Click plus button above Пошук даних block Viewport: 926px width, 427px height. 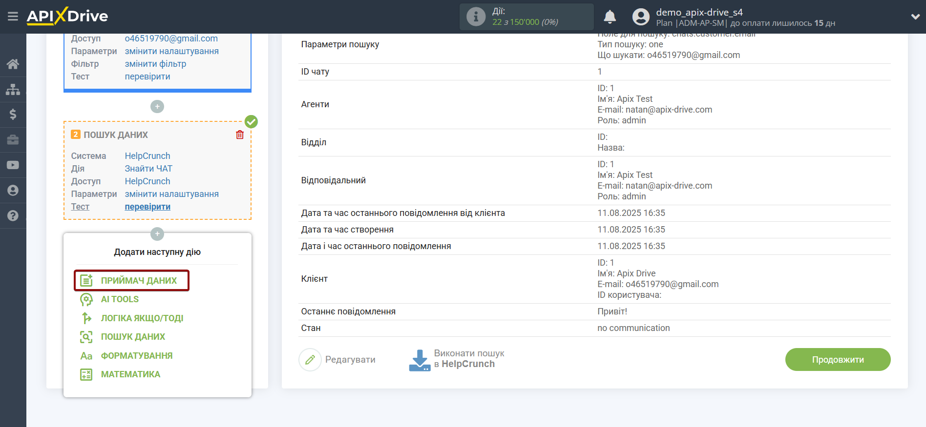point(157,106)
